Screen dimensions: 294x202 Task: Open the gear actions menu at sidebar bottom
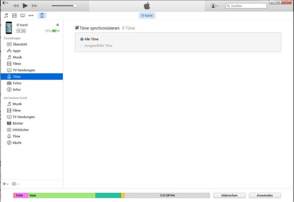pos(15,184)
